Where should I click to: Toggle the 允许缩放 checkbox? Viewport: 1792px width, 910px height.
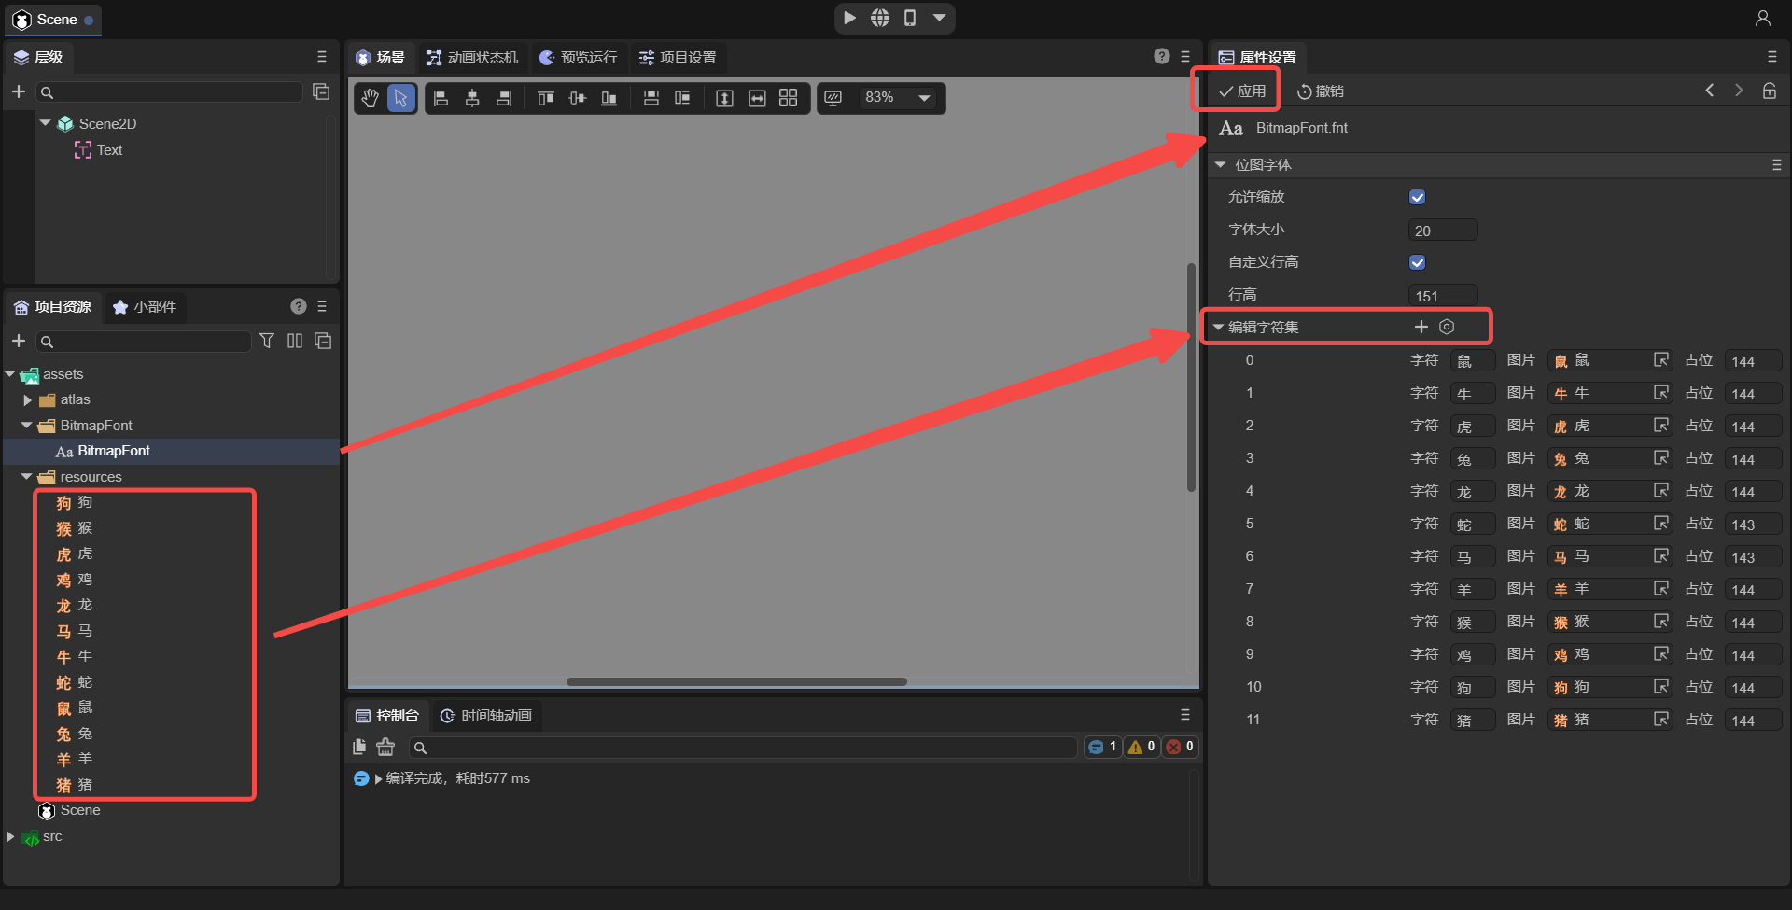tap(1417, 197)
